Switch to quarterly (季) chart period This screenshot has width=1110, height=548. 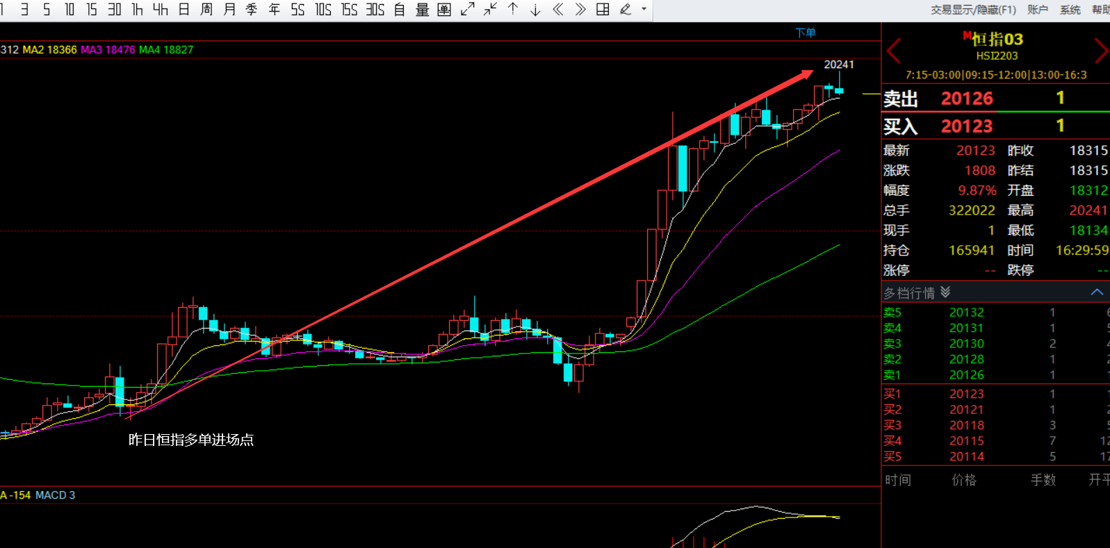pos(252,10)
